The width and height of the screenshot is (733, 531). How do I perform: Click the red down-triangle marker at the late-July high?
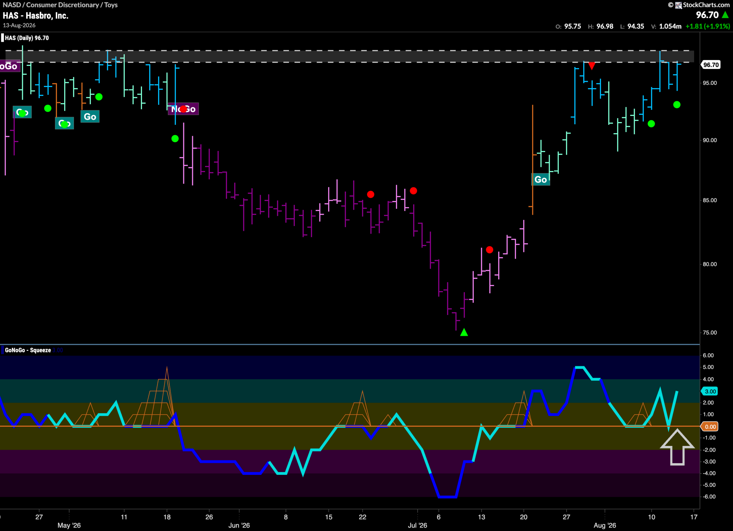(592, 66)
